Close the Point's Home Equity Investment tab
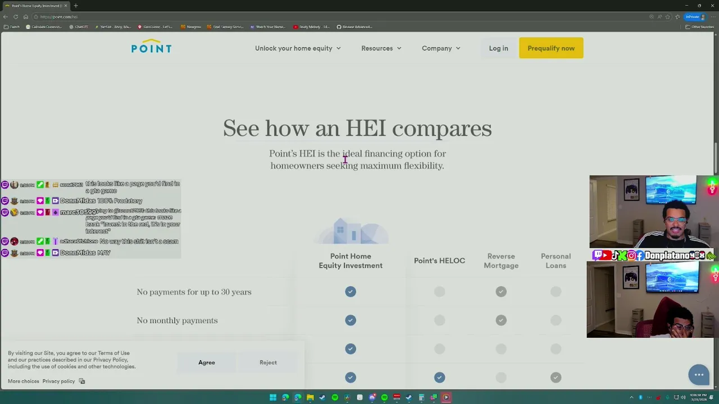 pos(65,6)
